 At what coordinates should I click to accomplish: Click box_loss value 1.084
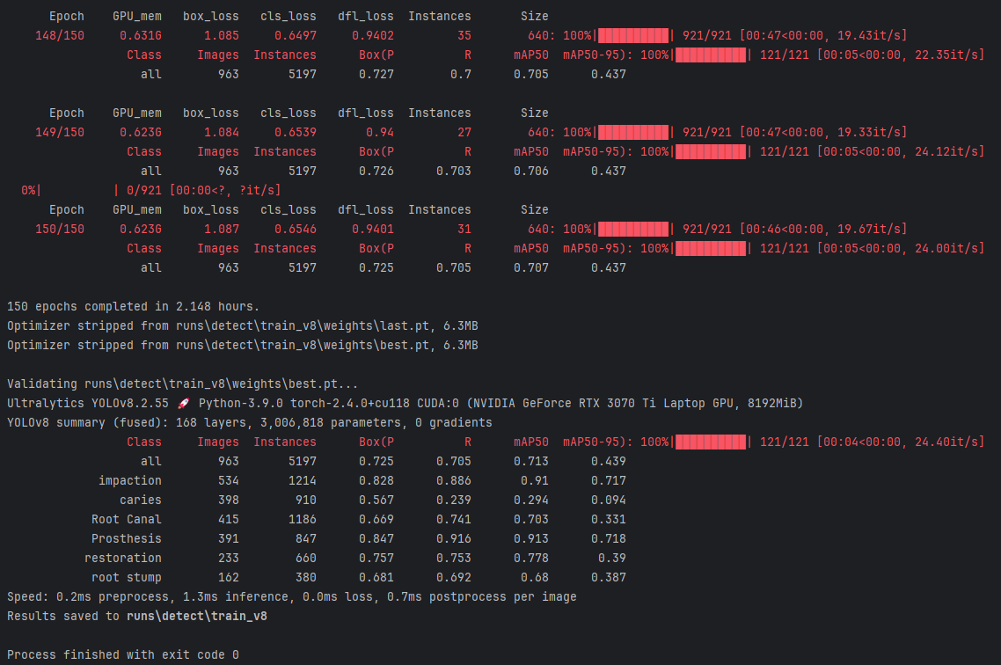click(x=222, y=132)
